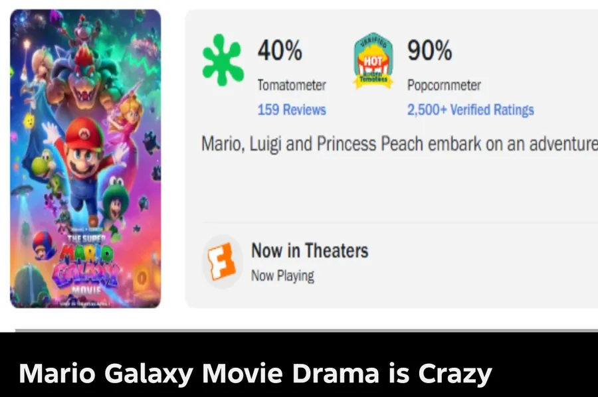Open the Fandango ticket icon
This screenshot has width=598, height=397.
pos(222,261)
